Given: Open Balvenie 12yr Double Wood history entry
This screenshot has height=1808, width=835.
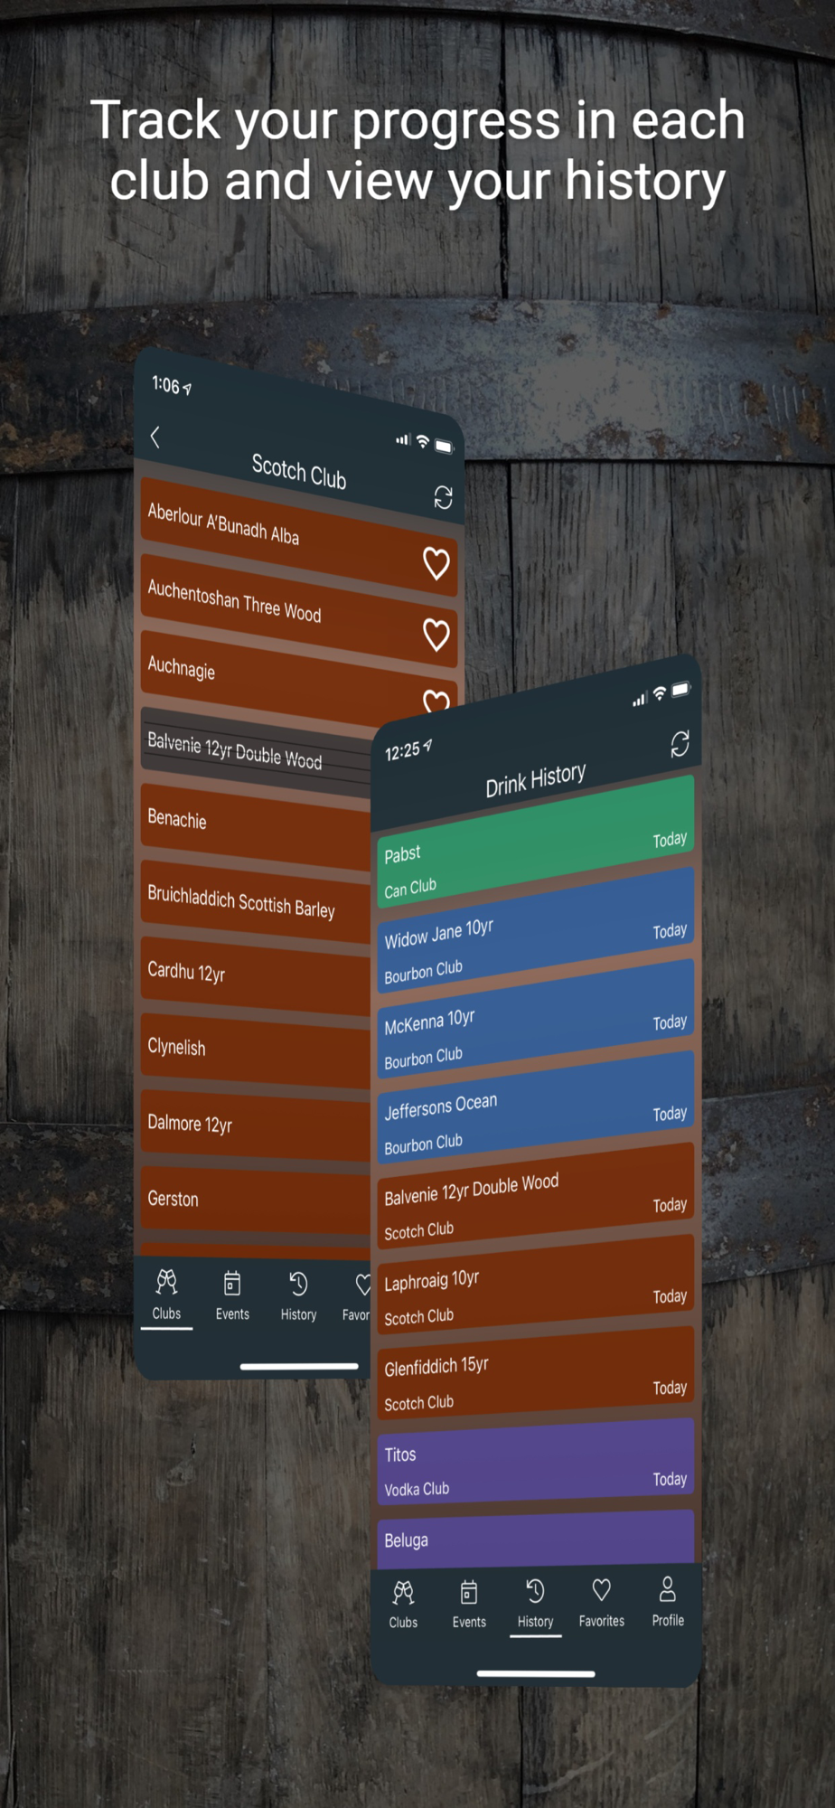Looking at the screenshot, I should tap(536, 1196).
